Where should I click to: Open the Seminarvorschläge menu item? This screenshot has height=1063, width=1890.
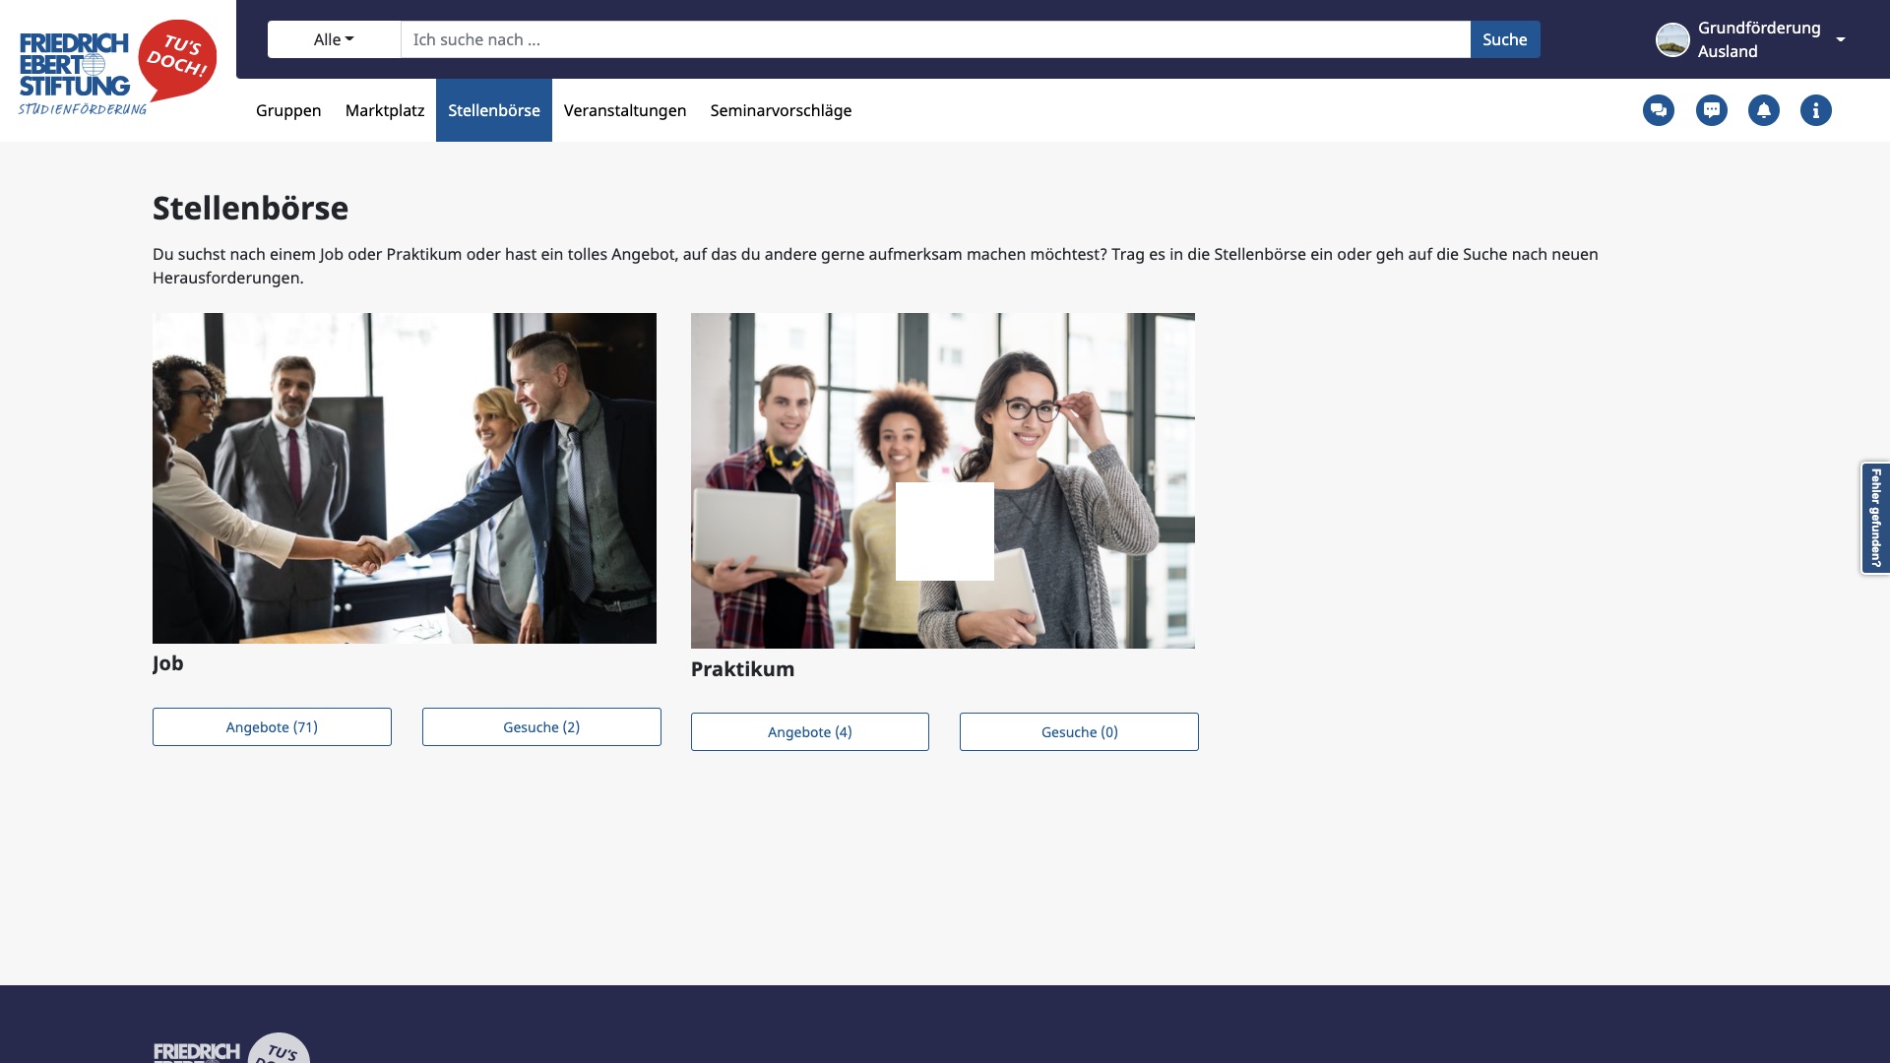[781, 110]
